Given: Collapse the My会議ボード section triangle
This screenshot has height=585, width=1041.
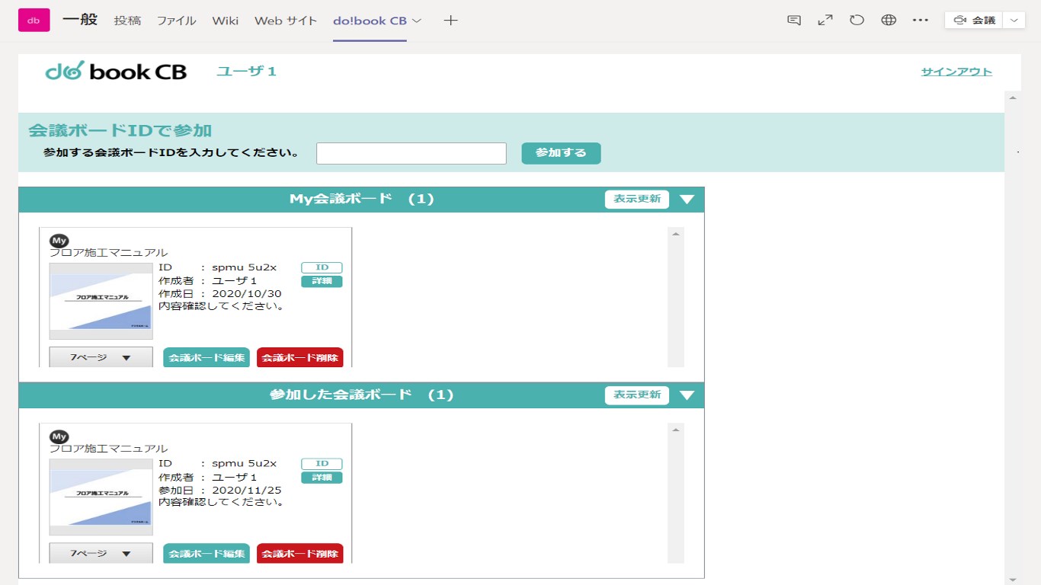Looking at the screenshot, I should point(687,200).
